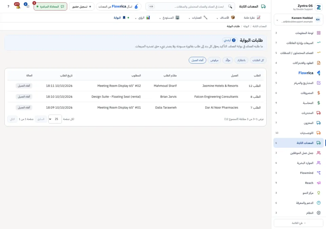The height and width of the screenshot is (229, 326).
Task: Click the المعدات الثابتة breadcrumb link
Action: [259, 26]
